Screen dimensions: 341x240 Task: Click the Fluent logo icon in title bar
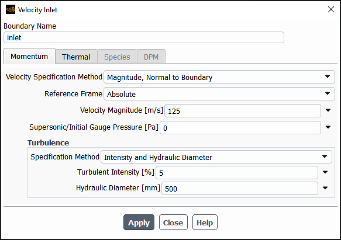(11, 9)
